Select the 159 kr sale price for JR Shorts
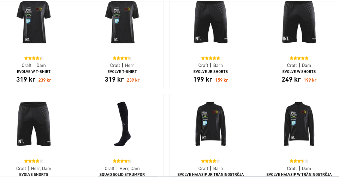339x177 pixels. point(222,80)
